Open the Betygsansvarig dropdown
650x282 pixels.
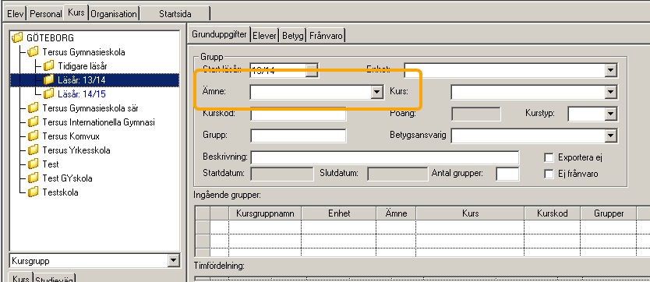tap(610, 136)
